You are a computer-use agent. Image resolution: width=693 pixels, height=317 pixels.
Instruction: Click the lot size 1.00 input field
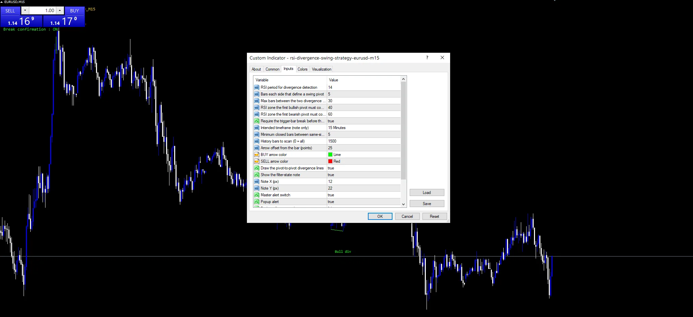tap(42, 10)
